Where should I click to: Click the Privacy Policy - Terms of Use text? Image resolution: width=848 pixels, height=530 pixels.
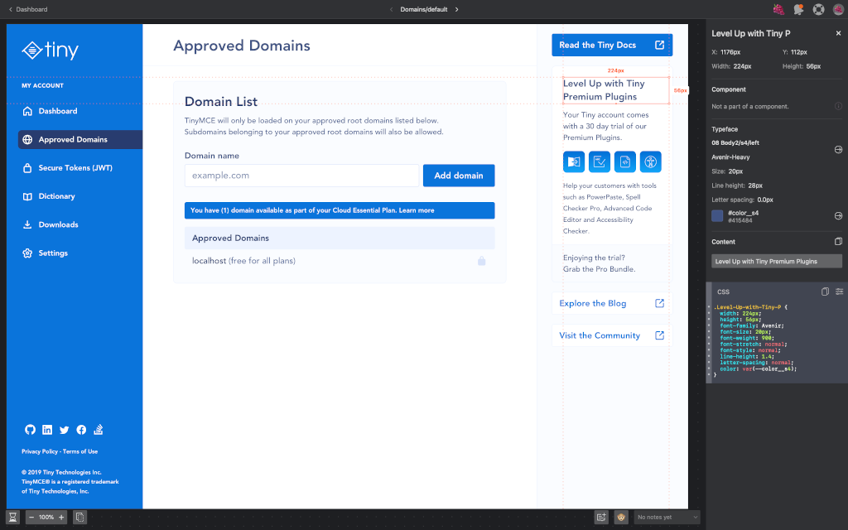pos(60,451)
